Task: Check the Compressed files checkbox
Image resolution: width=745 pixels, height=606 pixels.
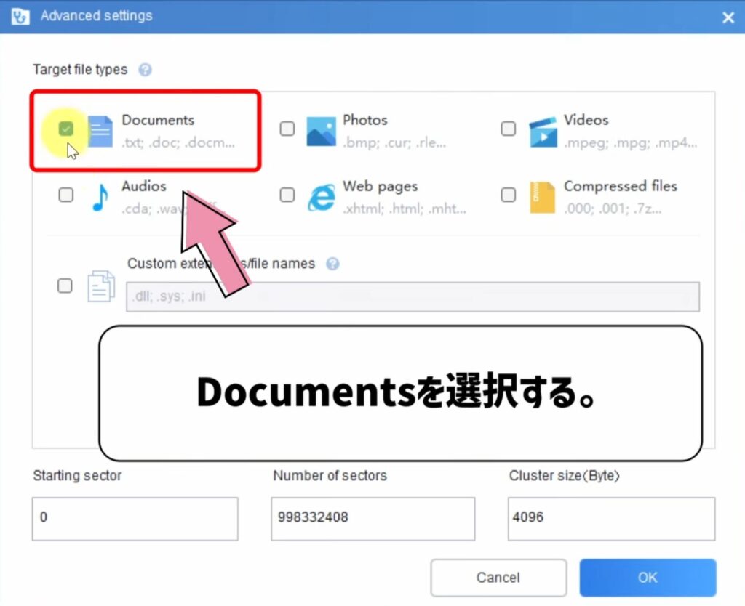Action: [x=508, y=195]
